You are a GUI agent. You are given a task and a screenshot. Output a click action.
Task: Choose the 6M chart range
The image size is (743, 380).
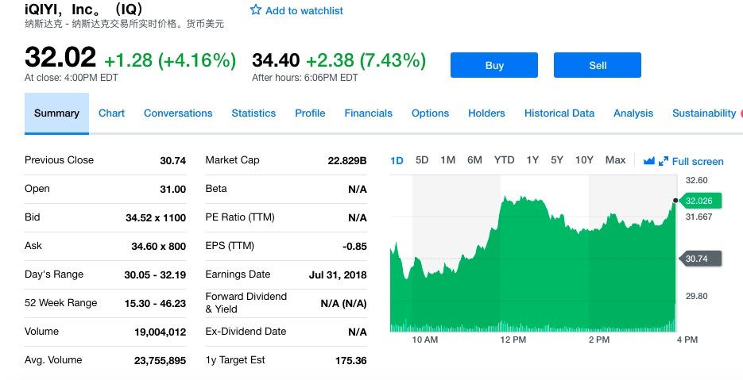click(474, 160)
